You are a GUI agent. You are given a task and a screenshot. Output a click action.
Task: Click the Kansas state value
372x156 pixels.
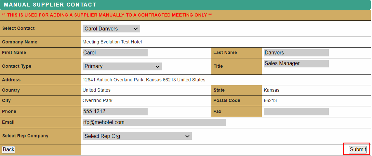[272, 90]
